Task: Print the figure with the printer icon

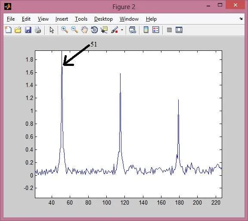Action: 38,30
